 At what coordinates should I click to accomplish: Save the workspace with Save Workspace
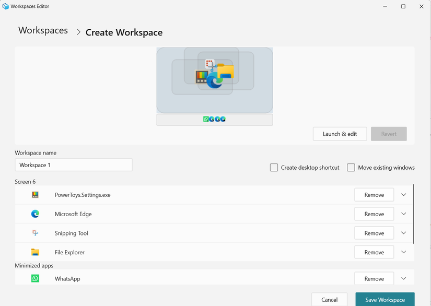pyautogui.click(x=385, y=300)
